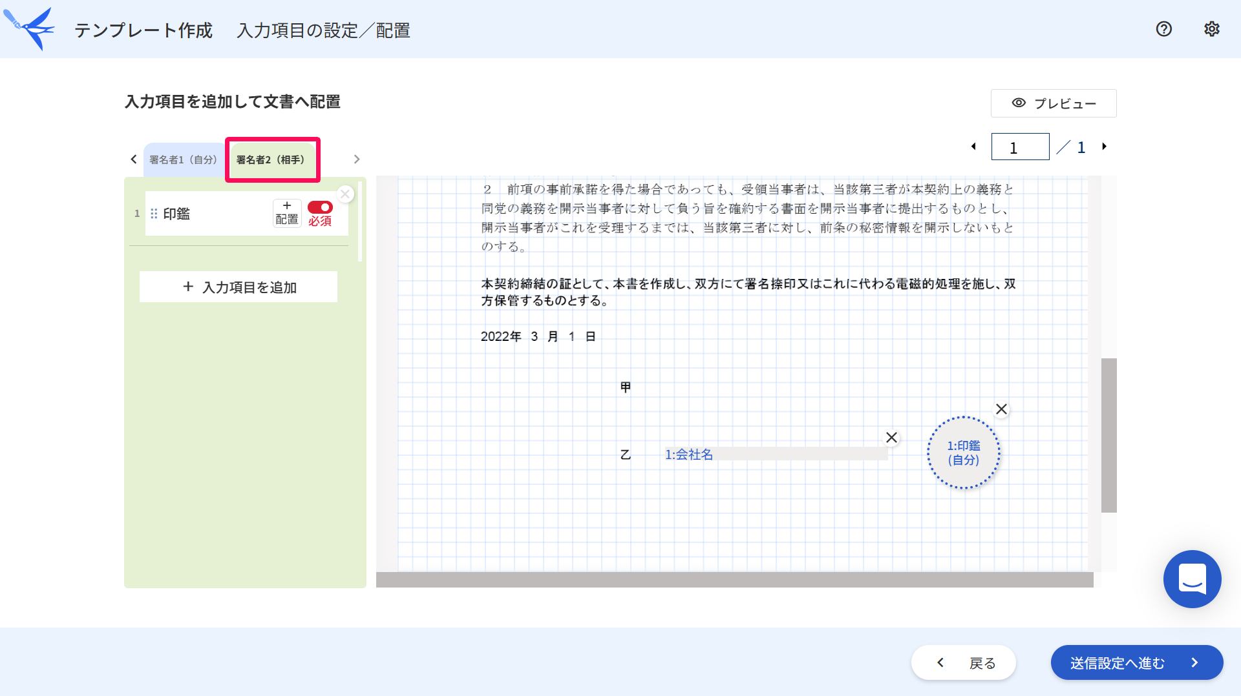
Task: Click the プレビュー preview button
Action: [1054, 103]
